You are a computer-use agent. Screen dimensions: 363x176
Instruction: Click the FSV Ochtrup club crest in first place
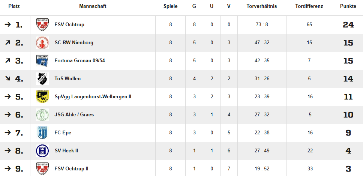[42, 24]
